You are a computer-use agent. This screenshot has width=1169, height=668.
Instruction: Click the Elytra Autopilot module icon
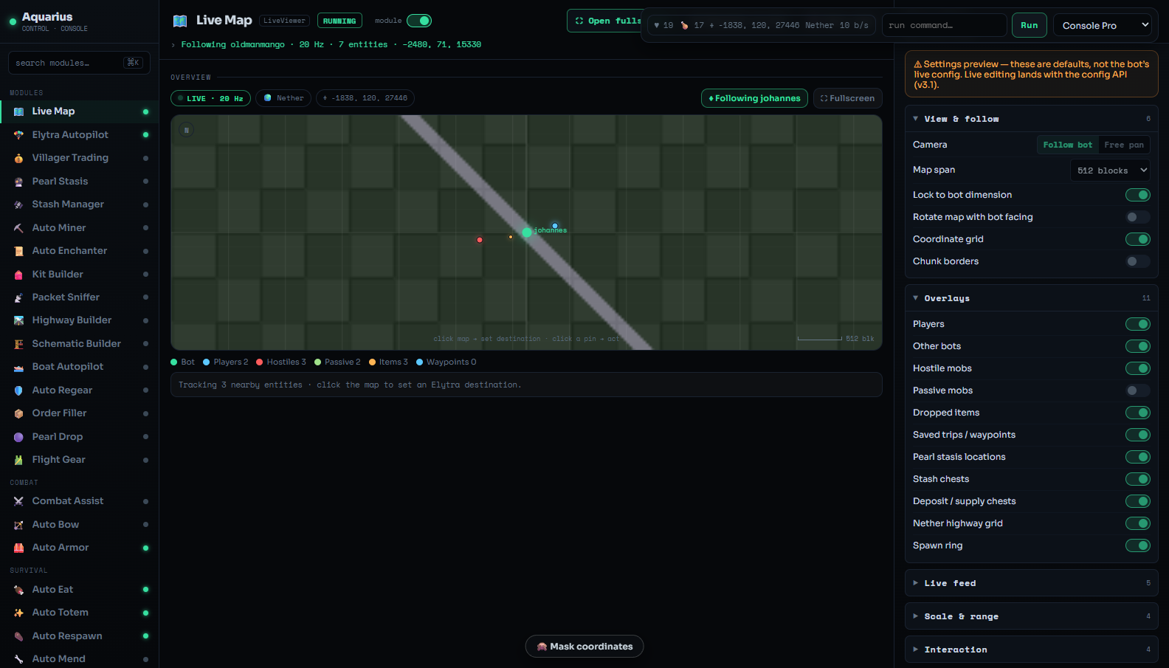pos(18,135)
